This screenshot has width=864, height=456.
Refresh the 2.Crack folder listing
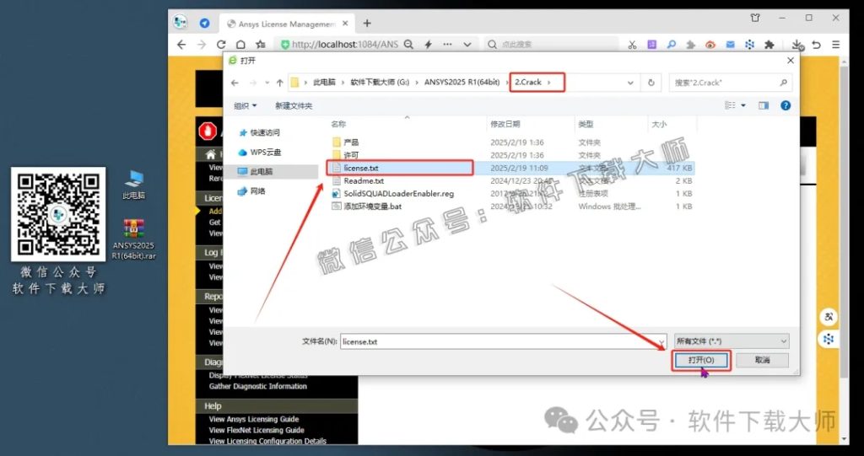tap(651, 83)
